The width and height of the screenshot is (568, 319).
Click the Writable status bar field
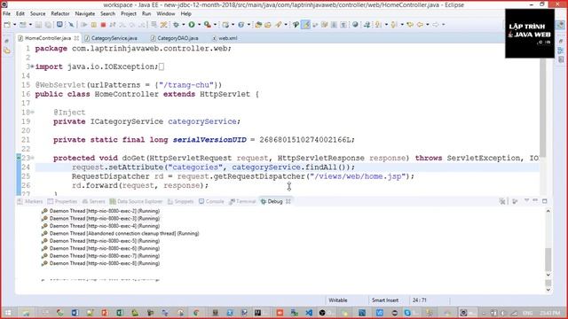coord(337,300)
